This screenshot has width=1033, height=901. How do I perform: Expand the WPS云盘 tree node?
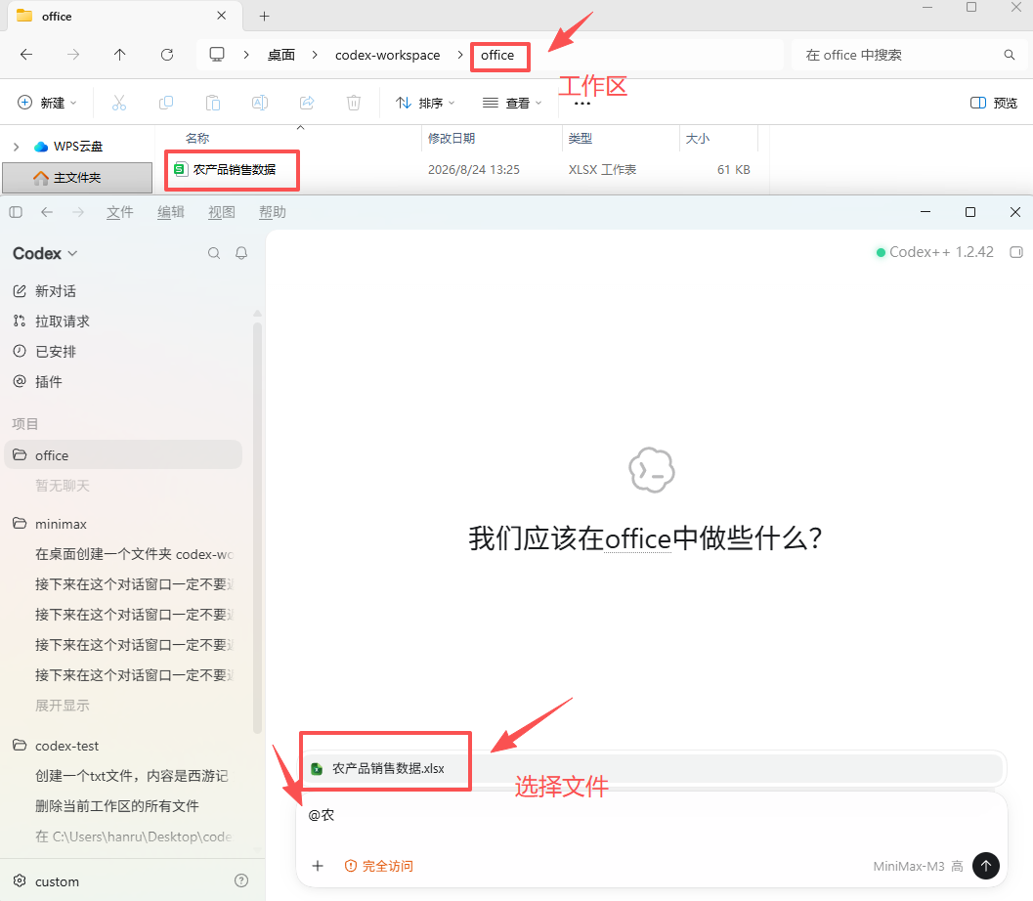click(17, 147)
